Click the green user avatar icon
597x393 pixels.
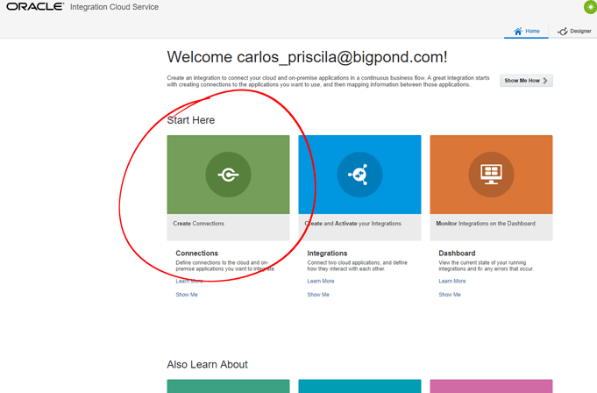[589, 7]
